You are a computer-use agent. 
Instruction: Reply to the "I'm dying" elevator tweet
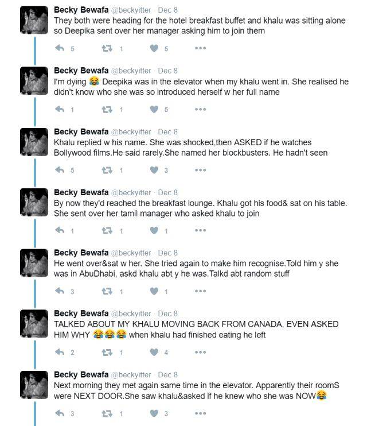coord(60,110)
